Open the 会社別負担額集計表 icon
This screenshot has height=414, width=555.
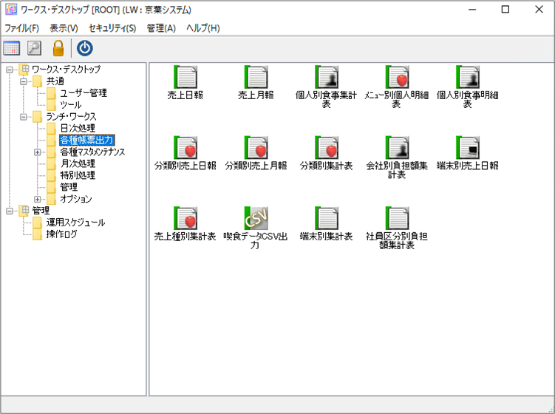397,148
